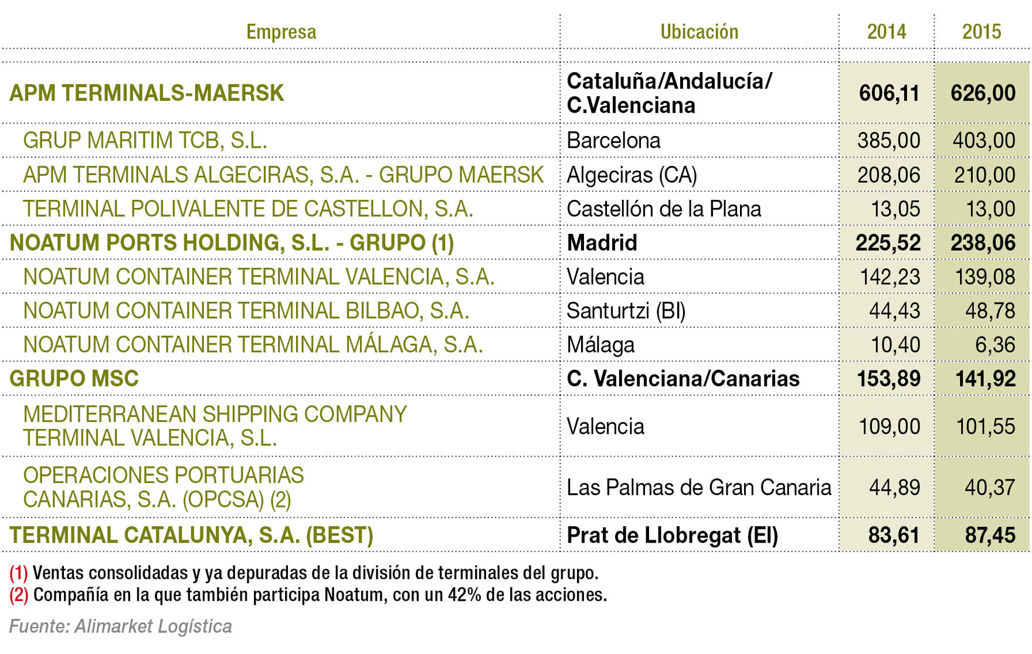Click the GRUPO MSC group row

[74, 379]
